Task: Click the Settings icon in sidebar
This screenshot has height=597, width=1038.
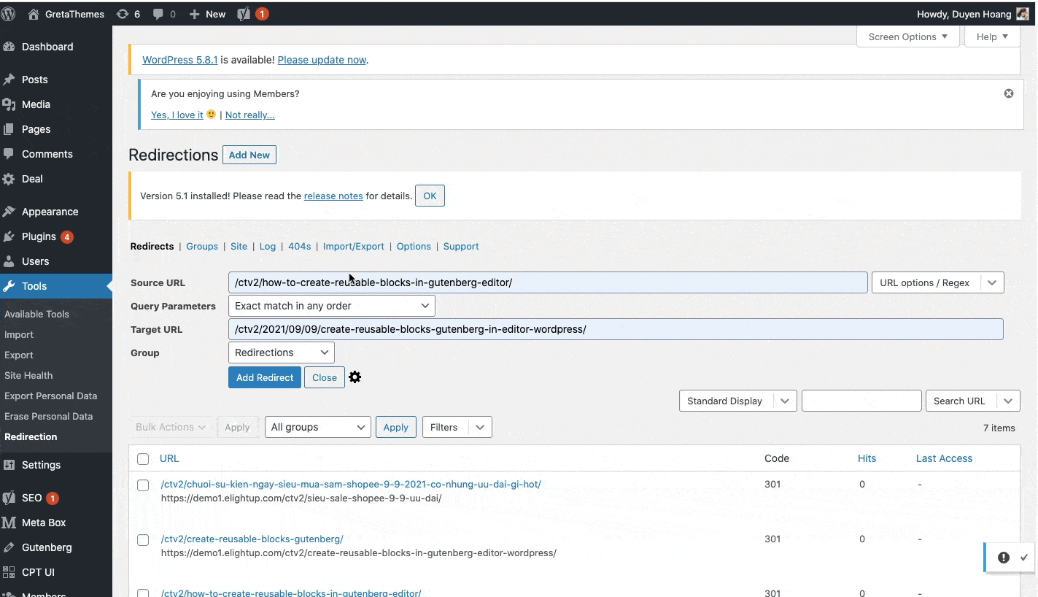Action: pos(9,465)
